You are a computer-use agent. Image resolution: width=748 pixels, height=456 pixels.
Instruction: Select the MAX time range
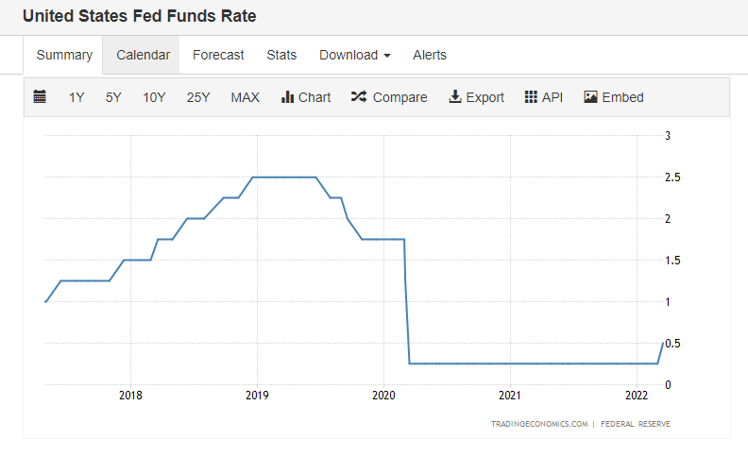pyautogui.click(x=246, y=97)
